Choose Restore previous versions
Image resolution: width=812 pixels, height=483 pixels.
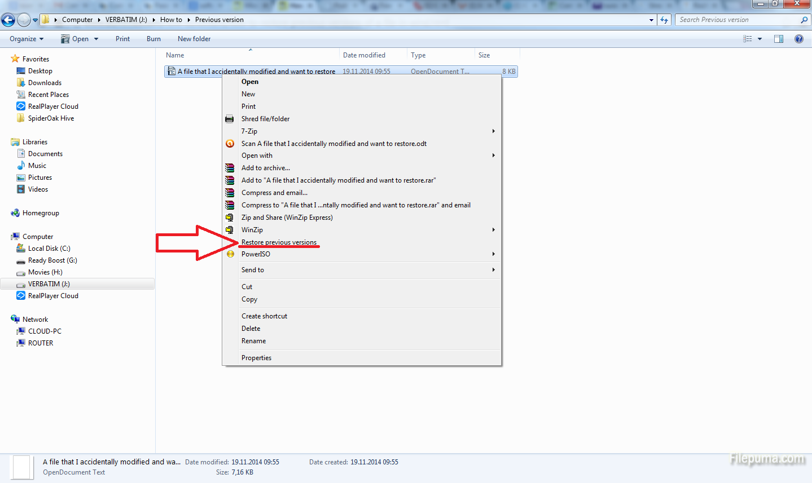pos(362,242)
